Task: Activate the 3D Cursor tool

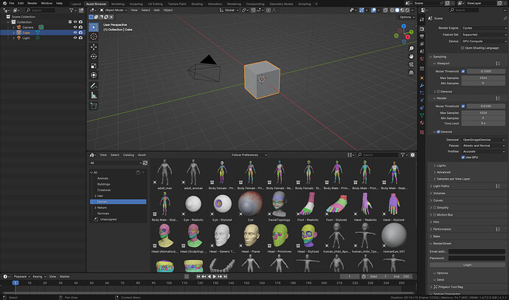Action: coord(94,37)
